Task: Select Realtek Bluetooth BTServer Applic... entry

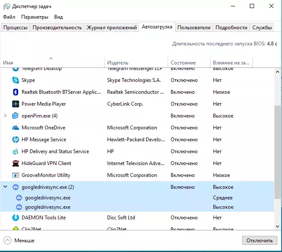Action: pos(61,92)
